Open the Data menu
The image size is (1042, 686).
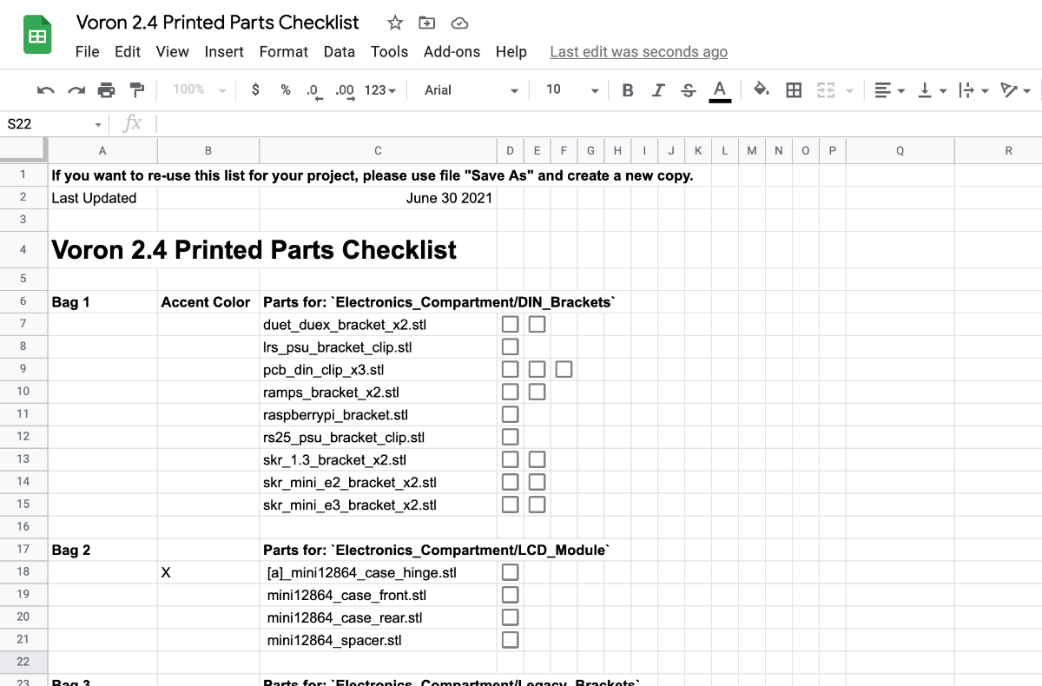[x=340, y=52]
